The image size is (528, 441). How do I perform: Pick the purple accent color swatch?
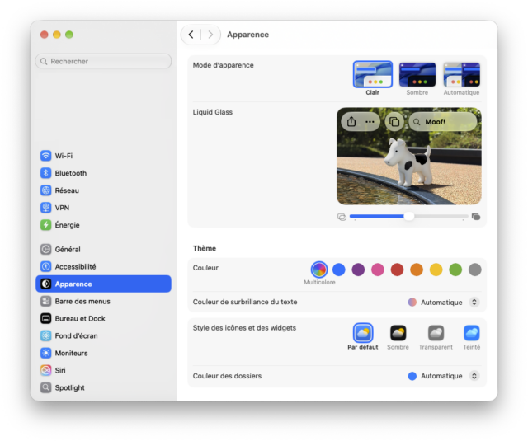pos(358,270)
